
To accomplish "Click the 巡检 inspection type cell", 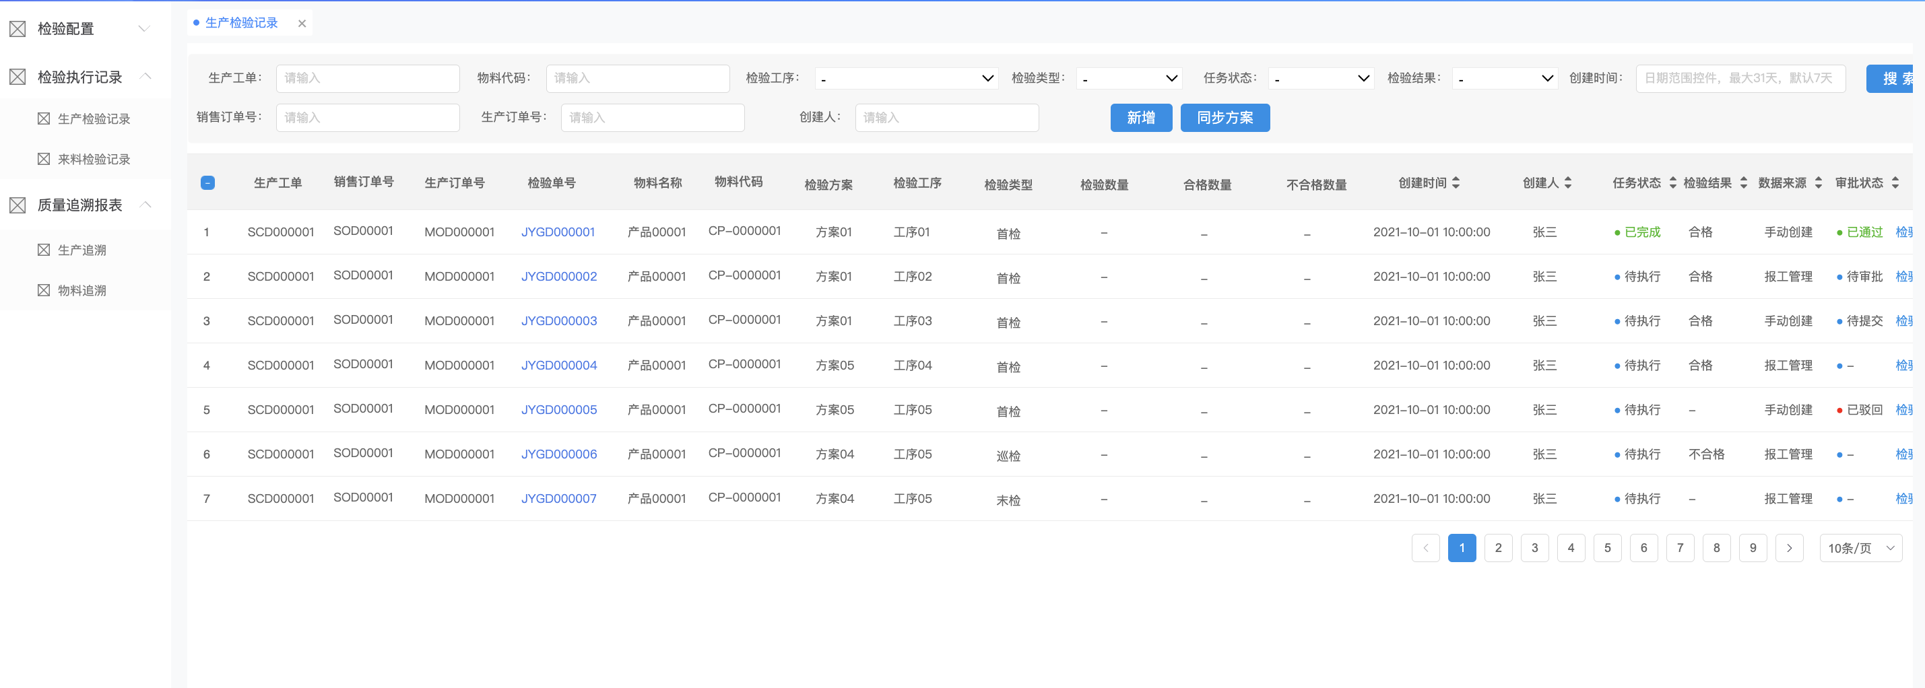I will (1008, 456).
